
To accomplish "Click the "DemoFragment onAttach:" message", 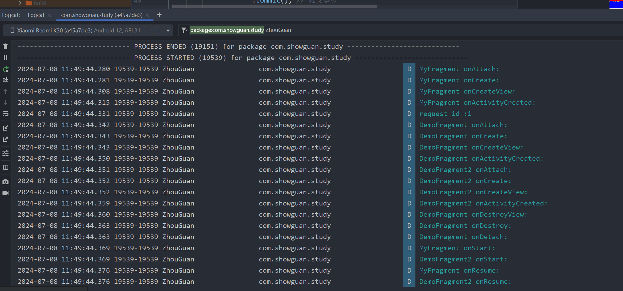I will pyautogui.click(x=463, y=125).
